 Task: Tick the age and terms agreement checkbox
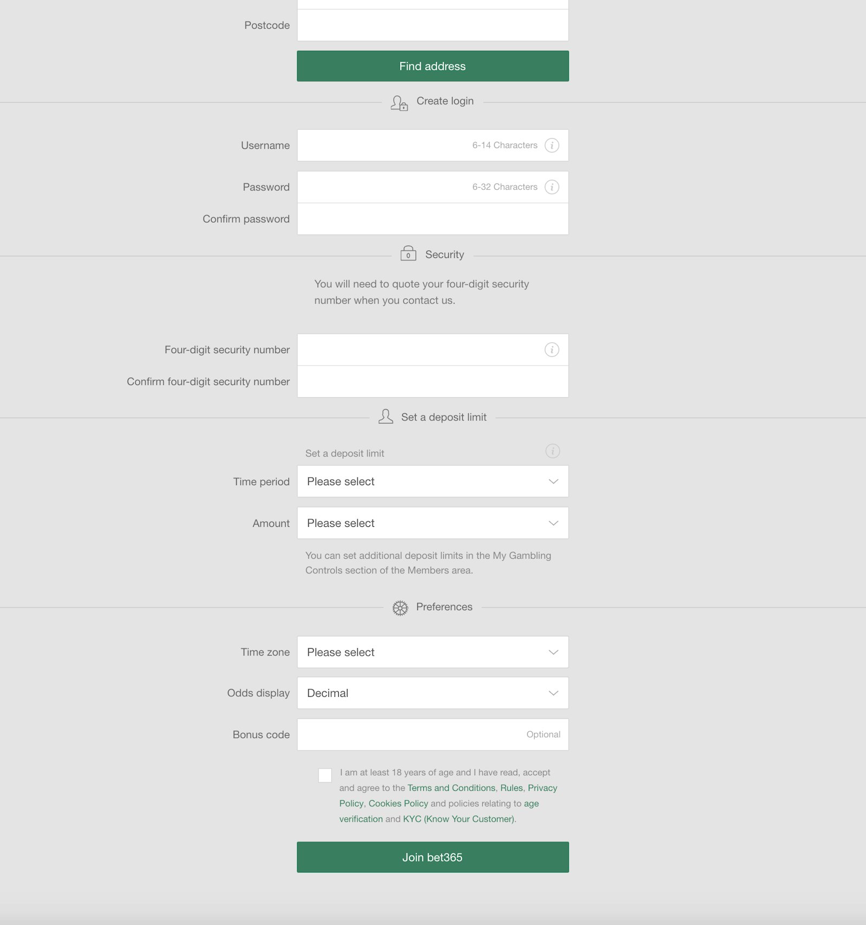point(325,775)
